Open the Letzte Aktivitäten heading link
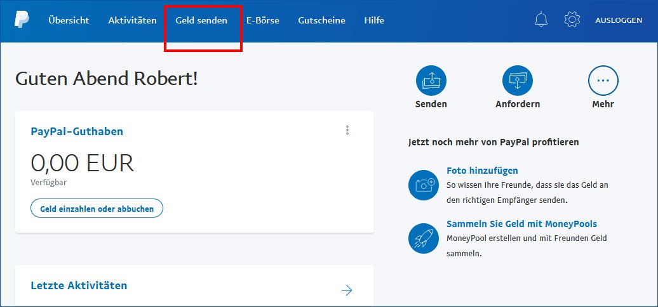This screenshot has height=307, width=658. coord(79,285)
